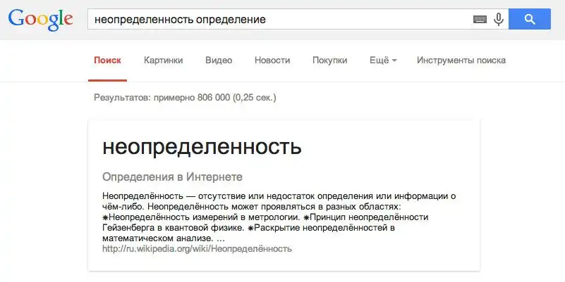
Task: Click the Определения в Интернете heading
Action: (172, 176)
